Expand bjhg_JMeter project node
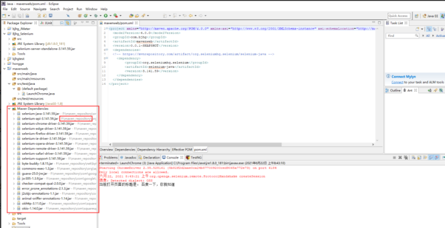The width and height of the screenshot is (445, 228). point(4,29)
